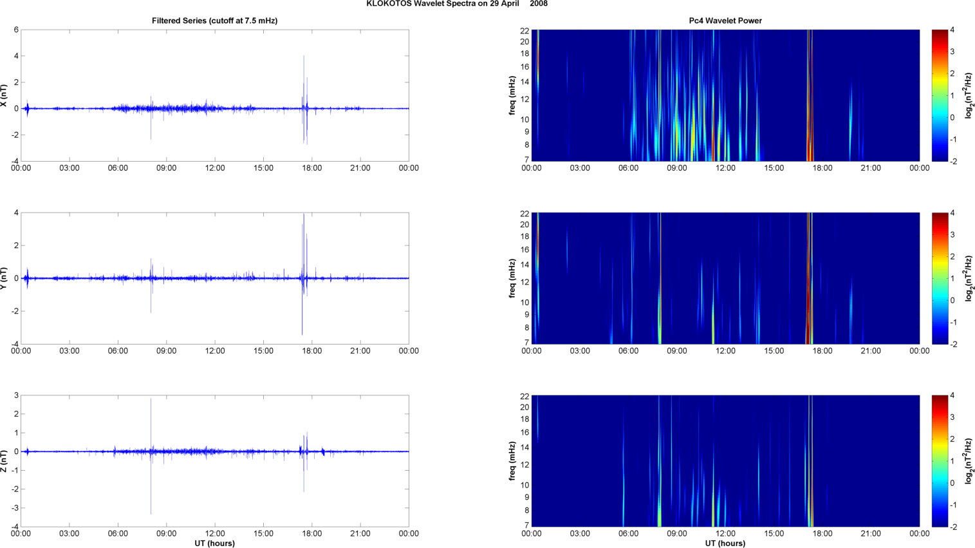Click log2(nT²/Hz) label beside middle colorbar
The image size is (975, 548).
click(x=969, y=278)
